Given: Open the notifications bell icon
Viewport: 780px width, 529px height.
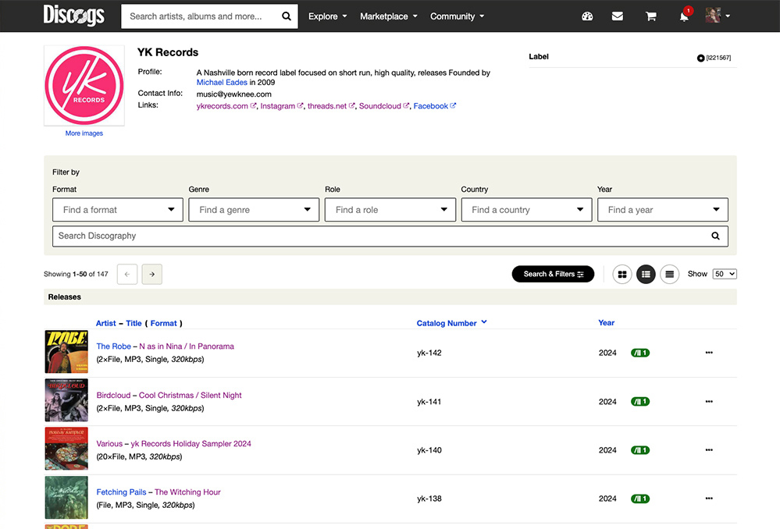Looking at the screenshot, I should [684, 16].
